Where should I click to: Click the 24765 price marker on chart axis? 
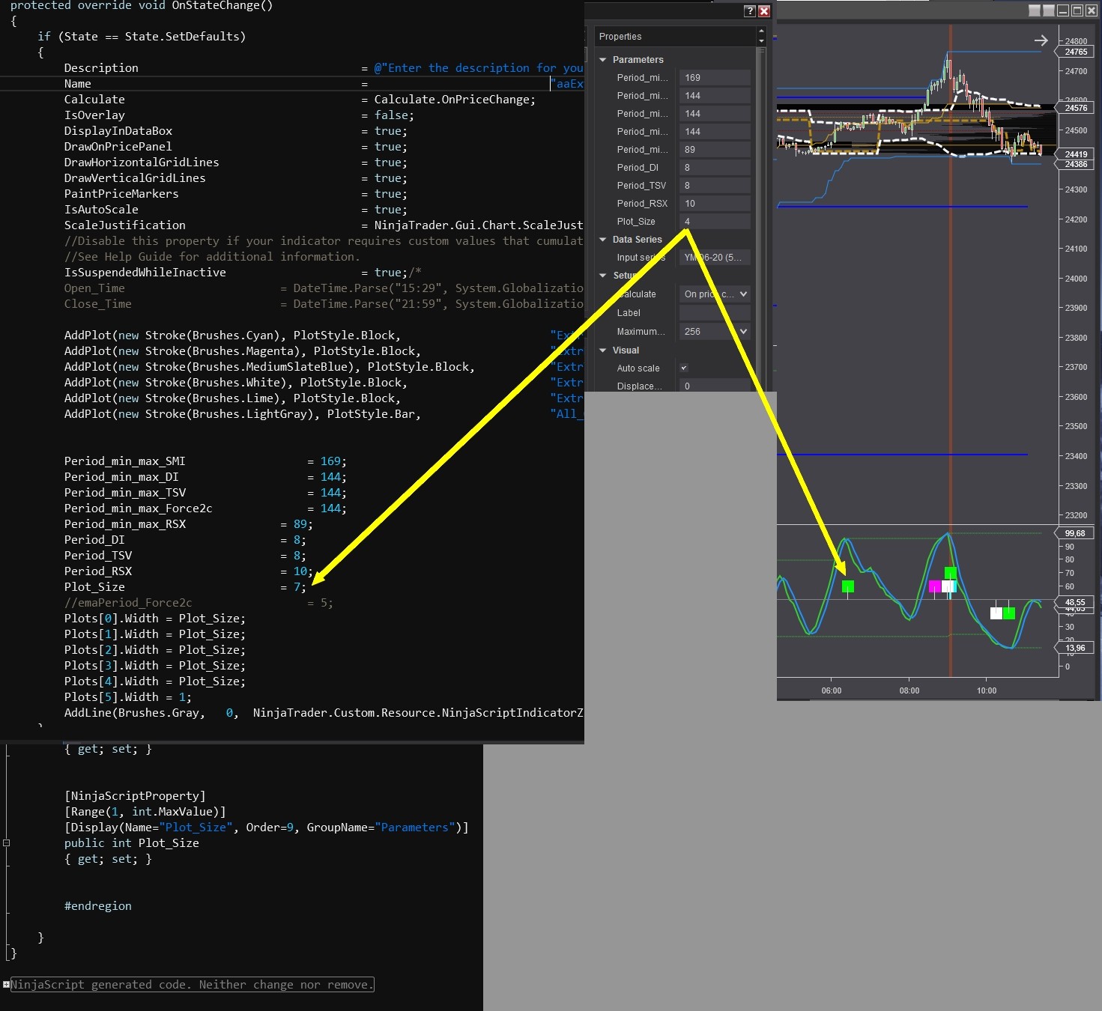pyautogui.click(x=1075, y=52)
